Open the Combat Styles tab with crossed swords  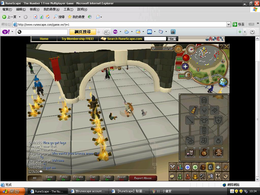pos(173,167)
